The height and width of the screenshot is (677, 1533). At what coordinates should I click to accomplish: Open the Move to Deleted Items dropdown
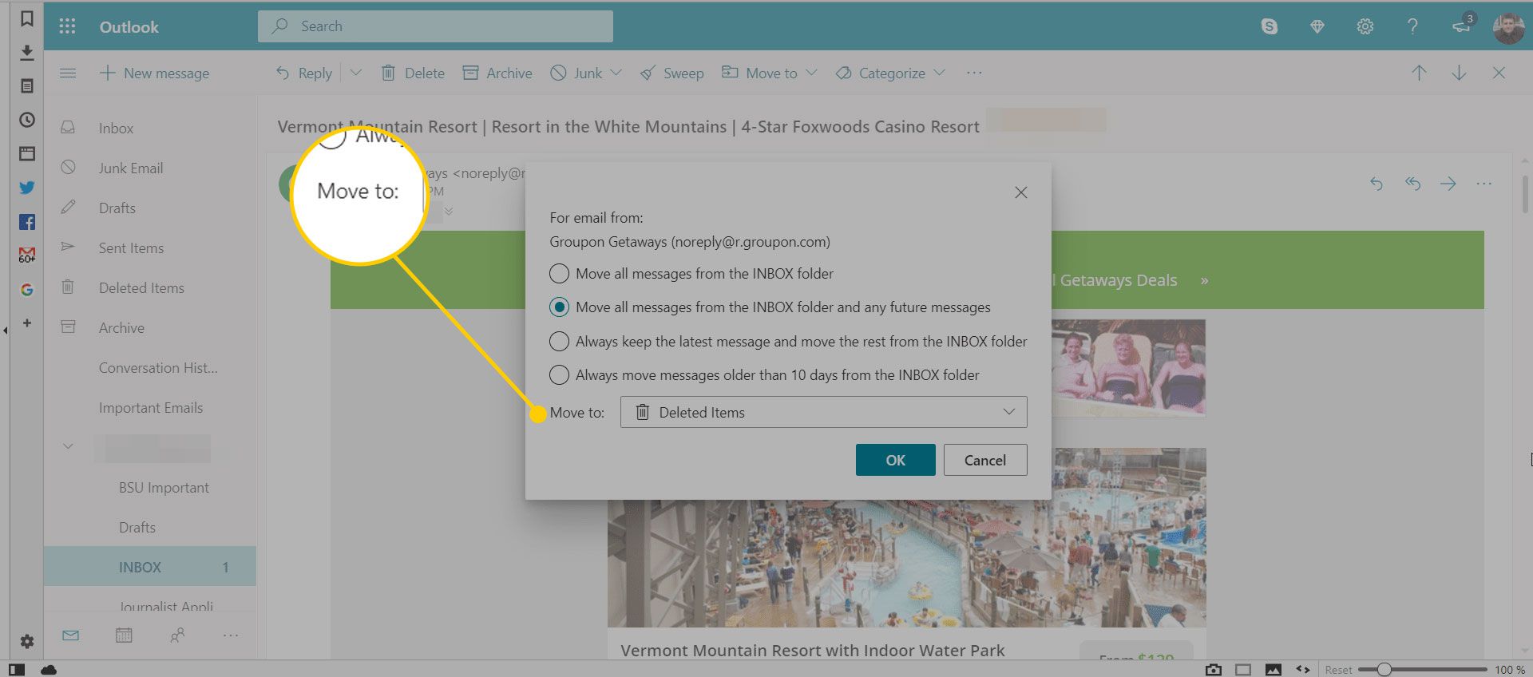tap(823, 412)
